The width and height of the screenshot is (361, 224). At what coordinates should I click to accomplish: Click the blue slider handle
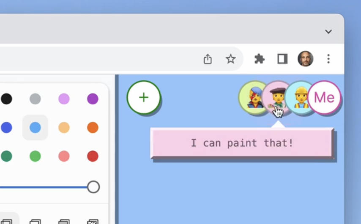point(93,187)
